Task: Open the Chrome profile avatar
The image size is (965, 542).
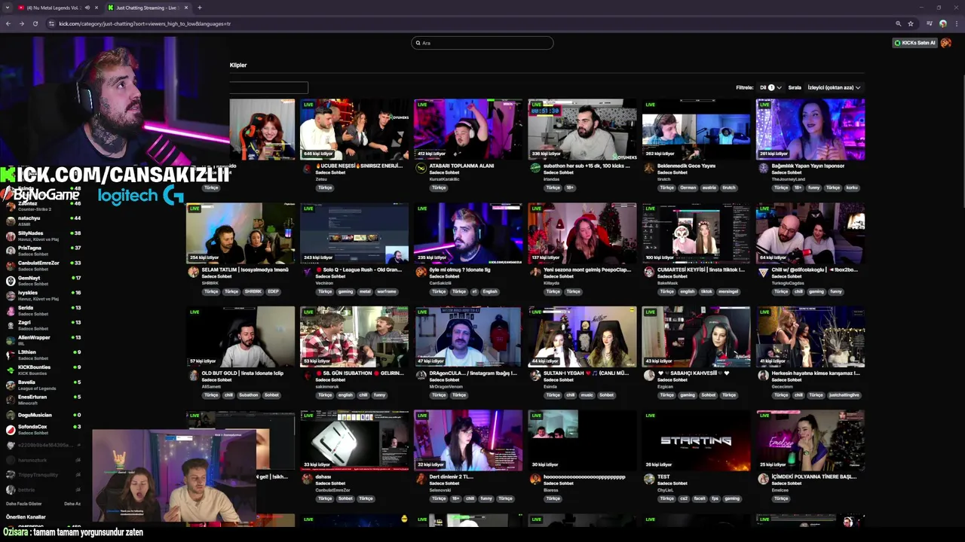Action: pos(943,23)
